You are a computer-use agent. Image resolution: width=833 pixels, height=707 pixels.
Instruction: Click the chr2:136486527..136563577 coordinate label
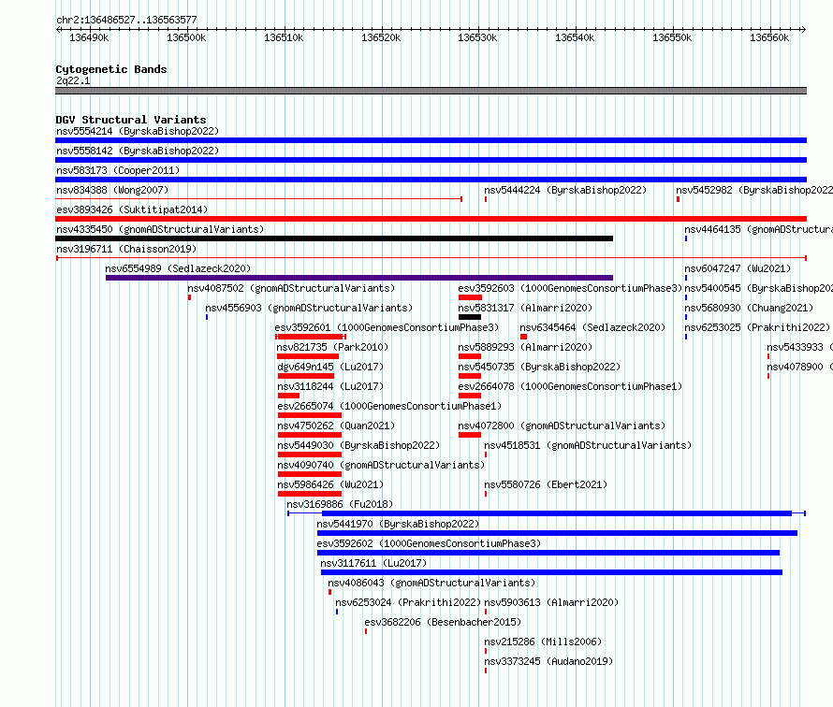click(126, 20)
